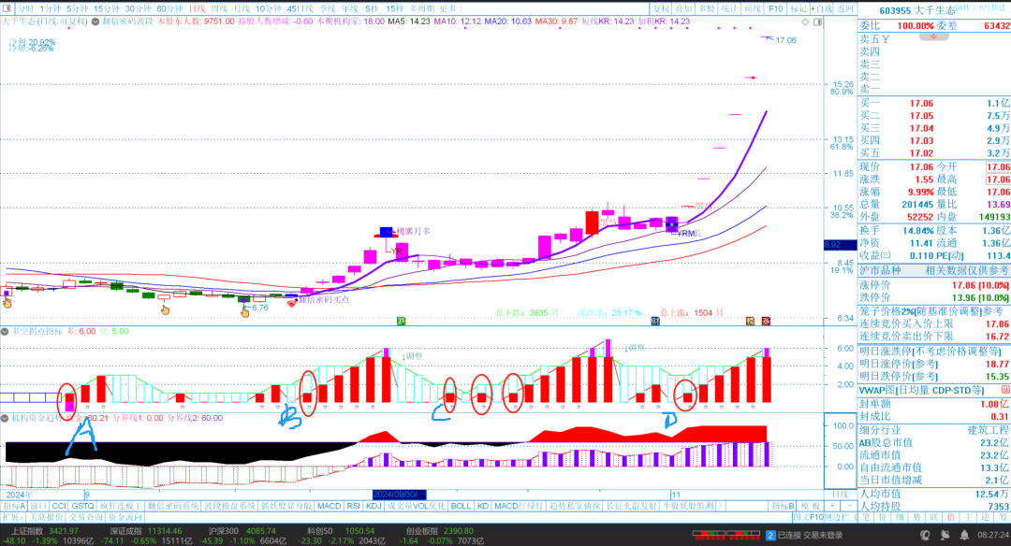
Task: Click the blue 揭露月多 signal block
Action: click(x=386, y=232)
